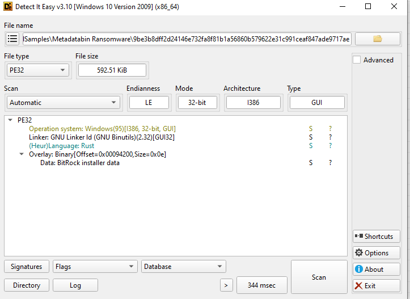Click the 344 msec timing button
Image resolution: width=410 pixels, height=299 pixels.
point(262,285)
